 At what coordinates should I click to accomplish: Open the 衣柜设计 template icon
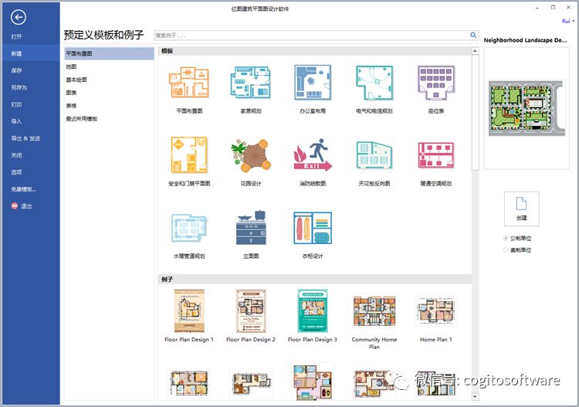313,228
